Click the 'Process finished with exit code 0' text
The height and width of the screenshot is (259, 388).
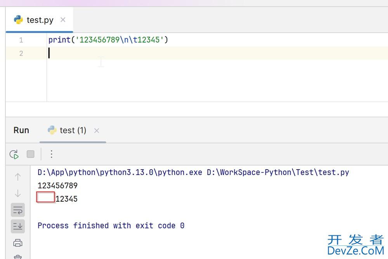(x=111, y=226)
